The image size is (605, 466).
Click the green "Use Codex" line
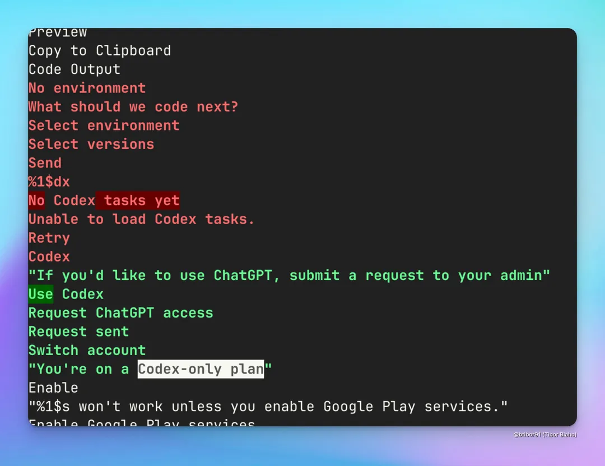click(66, 294)
